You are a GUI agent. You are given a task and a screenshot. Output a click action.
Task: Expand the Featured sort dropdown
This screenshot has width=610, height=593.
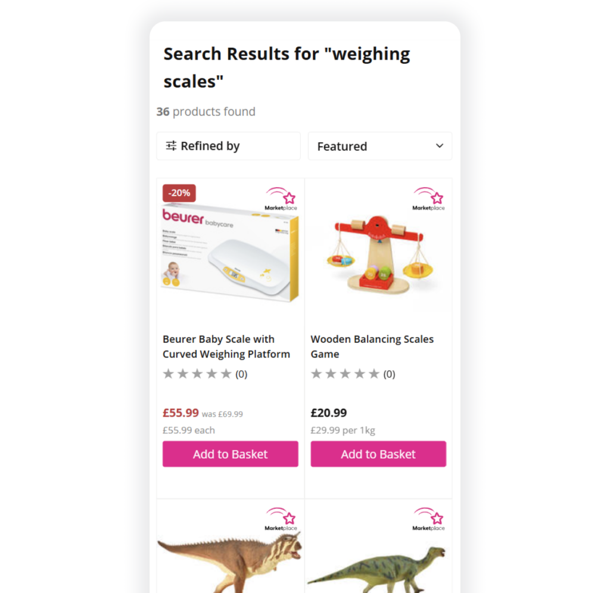click(379, 146)
